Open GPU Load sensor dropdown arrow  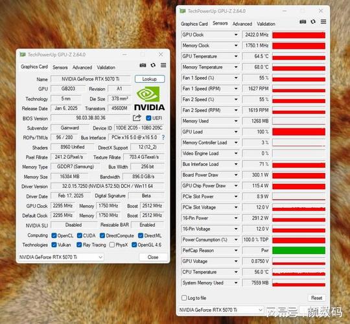236,132
